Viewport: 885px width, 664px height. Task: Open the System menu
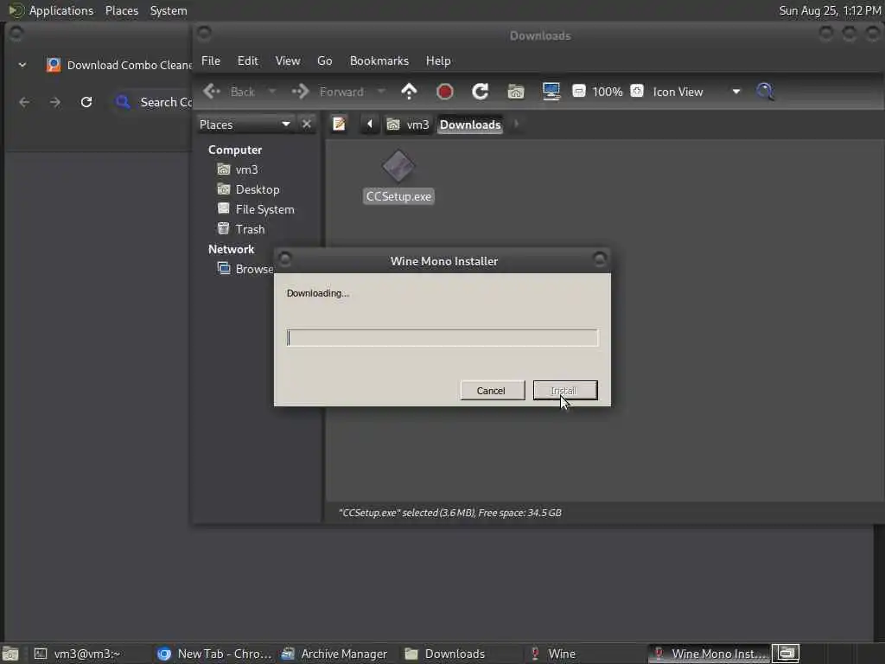(169, 10)
